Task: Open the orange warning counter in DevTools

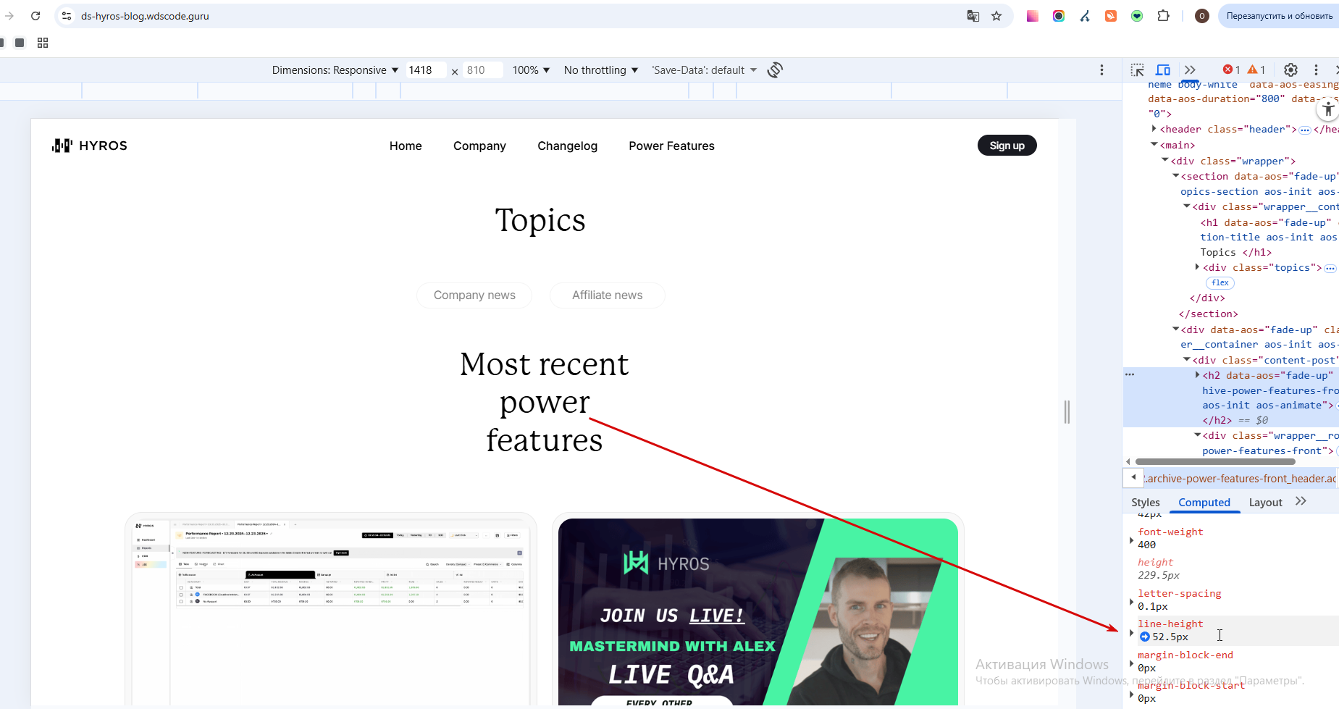Action: 1256,70
